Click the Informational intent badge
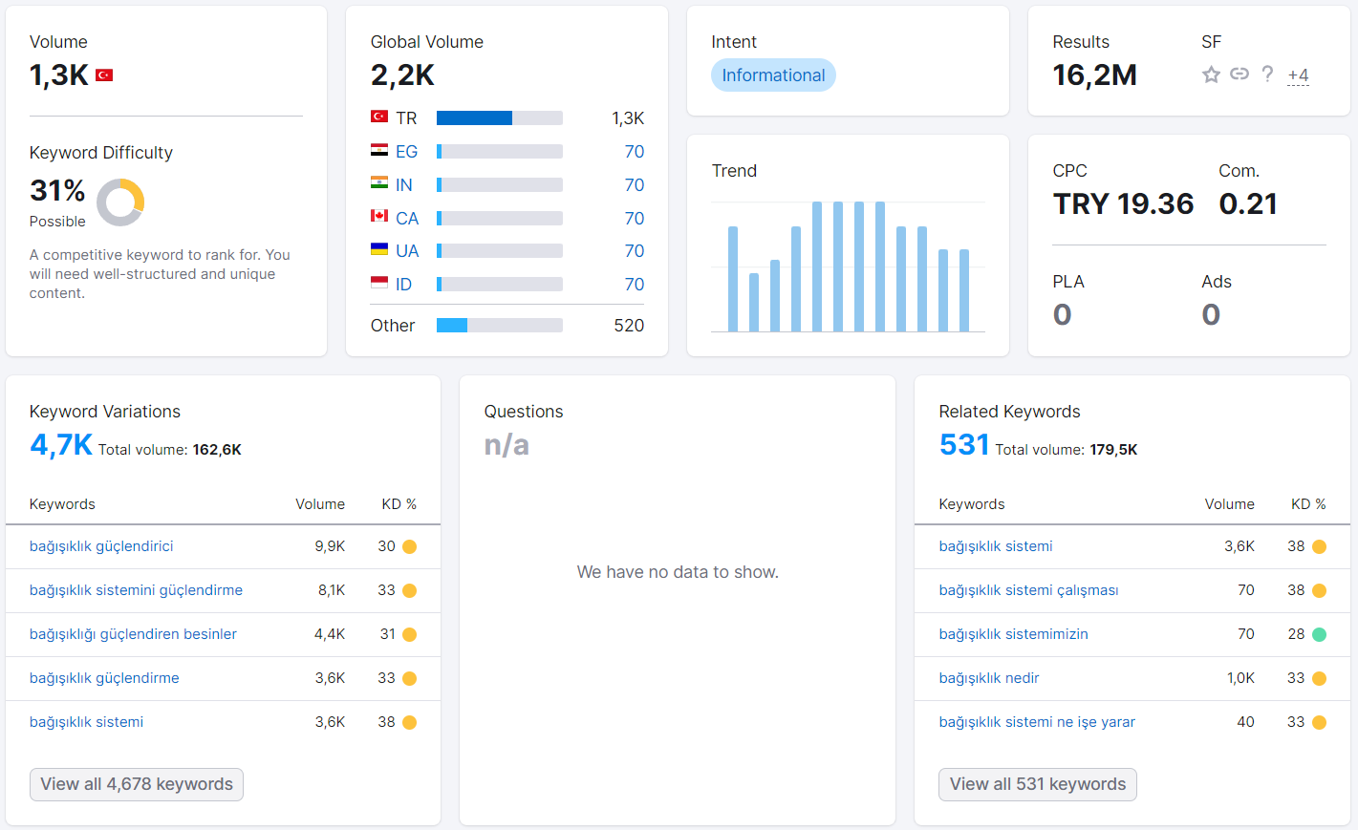This screenshot has height=830, width=1358. click(x=773, y=75)
